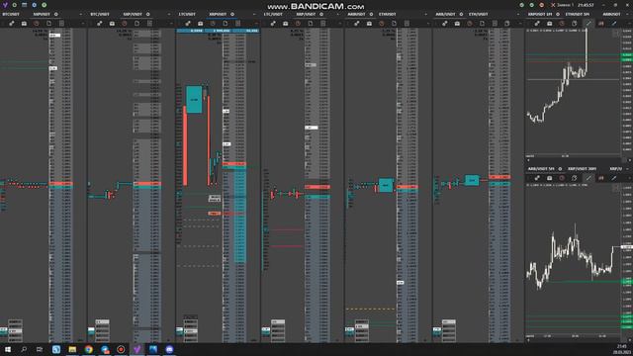This screenshot has height=356, width=633.
Task: Click the red status circle icon near top right
Action: click(542, 5)
